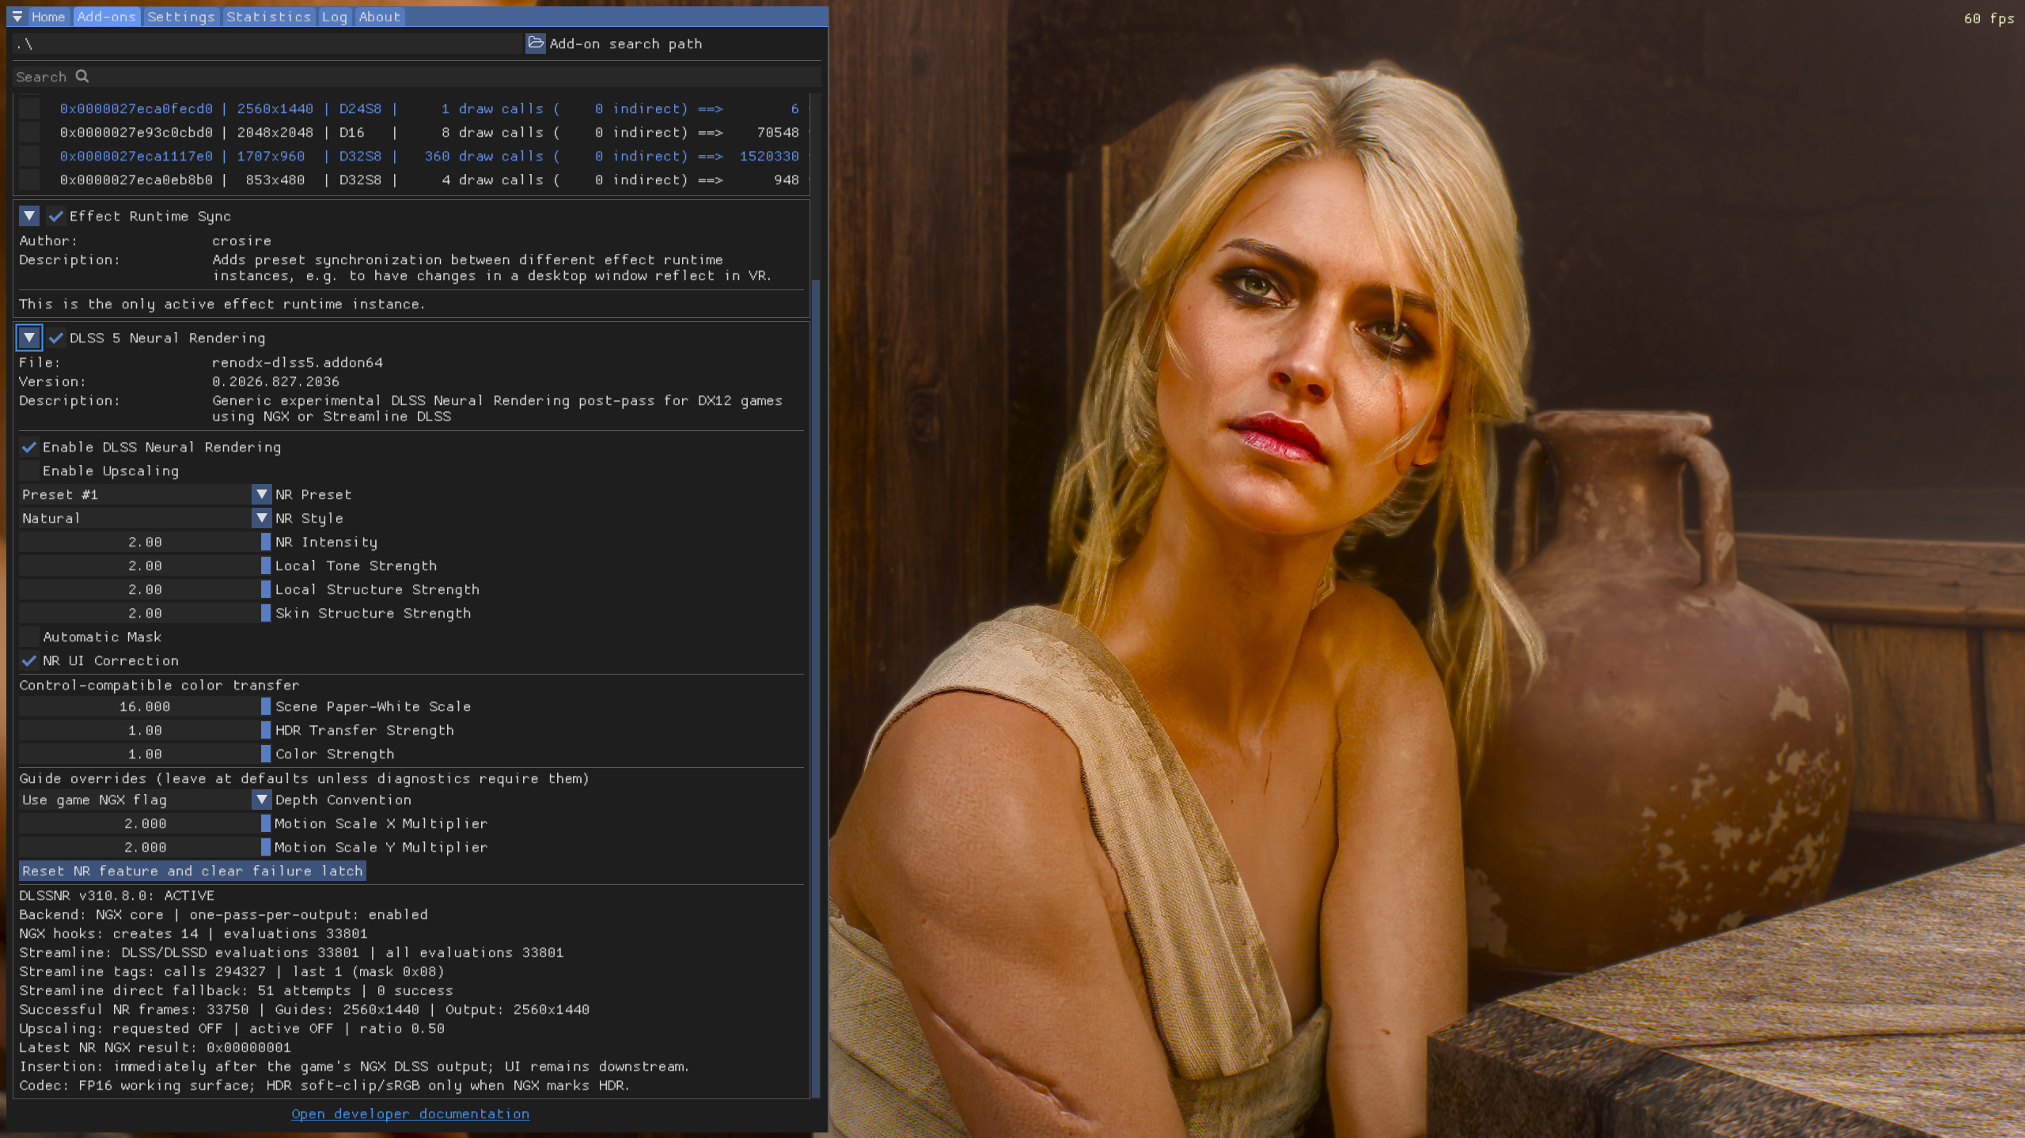Uncheck NR UI Correction

click(x=29, y=660)
